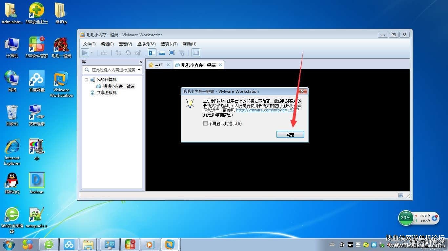Select the 毛毛一键端 desktop shortcut
The height and width of the screenshot is (251, 448).
61,47
